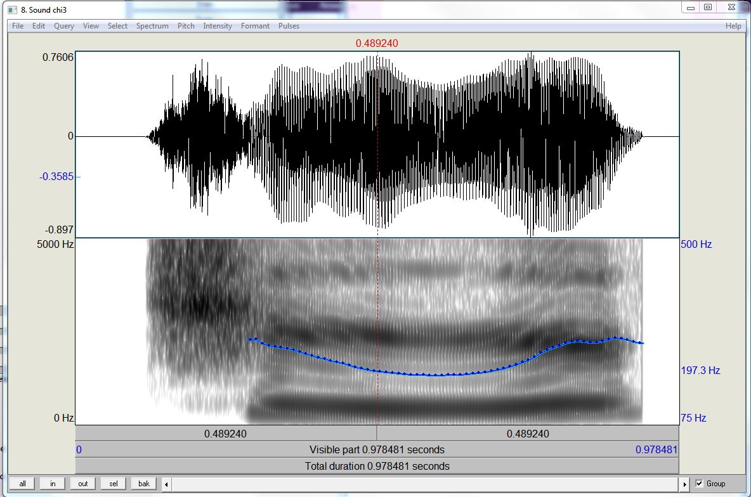Click the -0.3585 amplitude value label

pyautogui.click(x=56, y=177)
